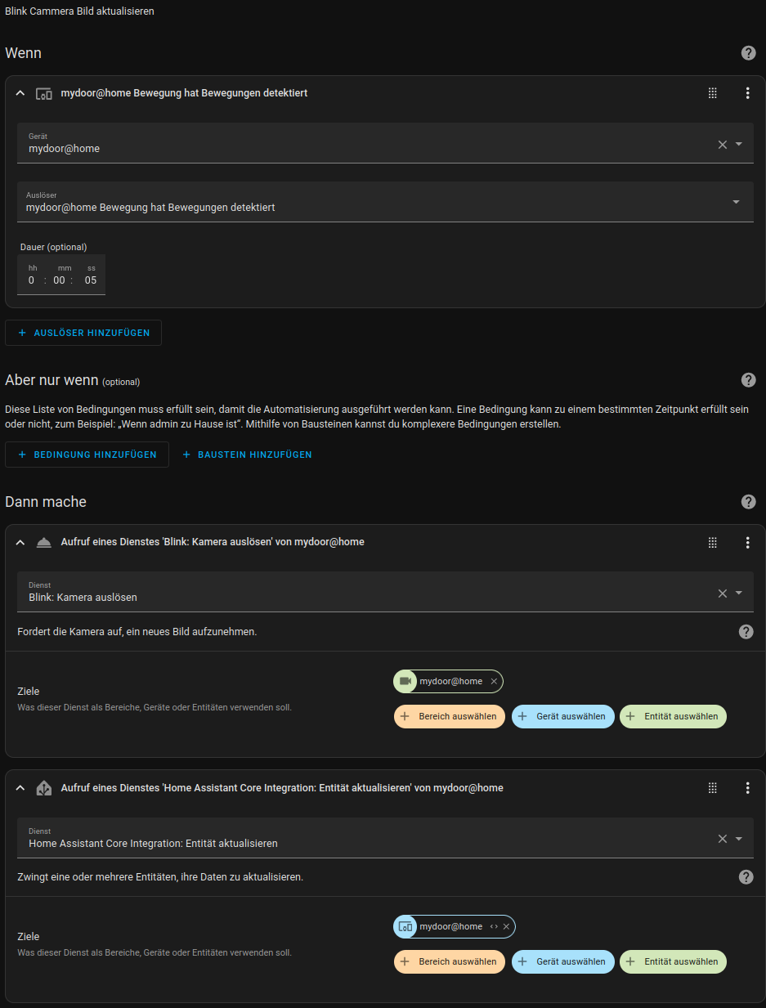This screenshot has height=1008, width=766.
Task: Open Dienst dropdown for Entität aktualisieren
Action: [738, 839]
